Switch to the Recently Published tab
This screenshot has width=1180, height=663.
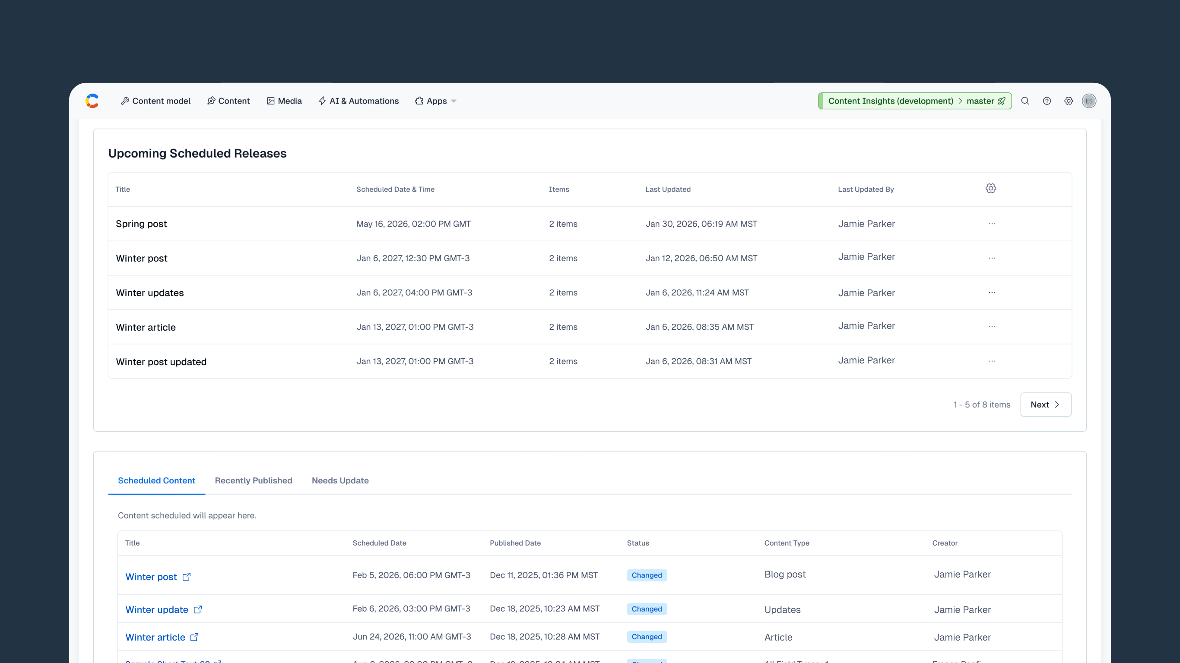253,480
